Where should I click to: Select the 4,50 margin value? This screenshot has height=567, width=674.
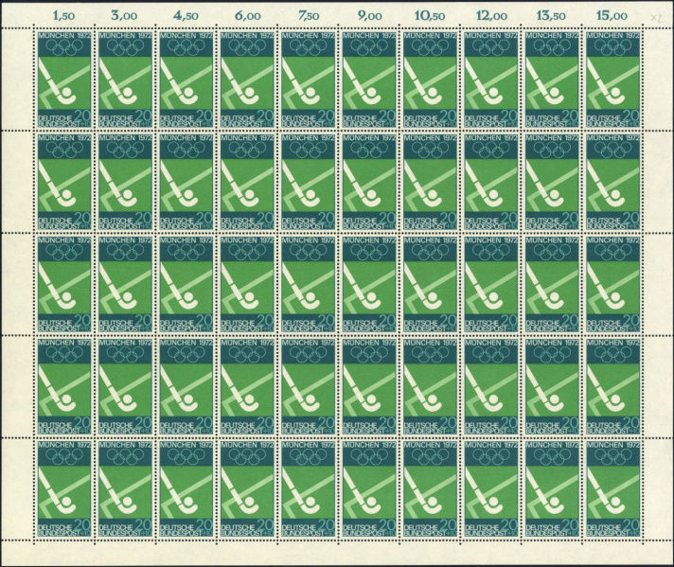pyautogui.click(x=186, y=16)
